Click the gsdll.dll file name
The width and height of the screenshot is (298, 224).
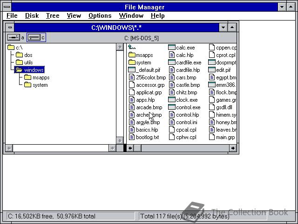[x=224, y=107]
